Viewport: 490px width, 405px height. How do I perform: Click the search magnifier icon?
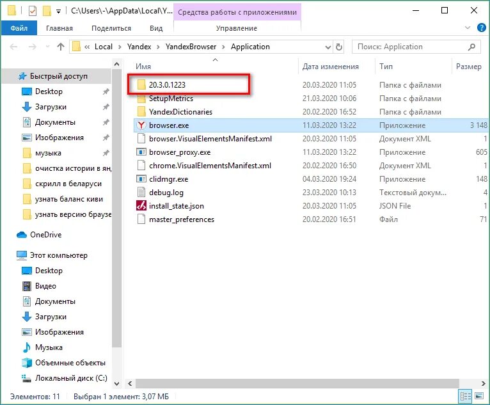click(x=471, y=47)
